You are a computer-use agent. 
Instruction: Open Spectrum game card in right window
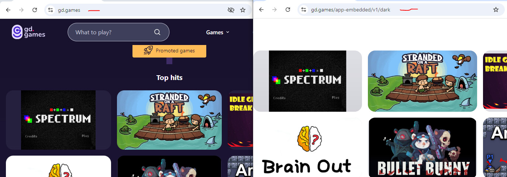pos(307,81)
